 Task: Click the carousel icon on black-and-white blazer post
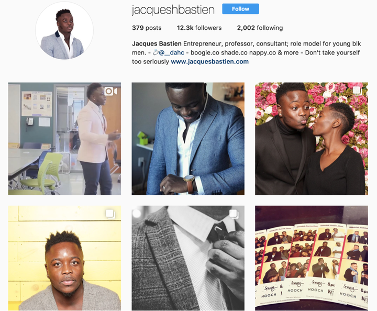(234, 214)
